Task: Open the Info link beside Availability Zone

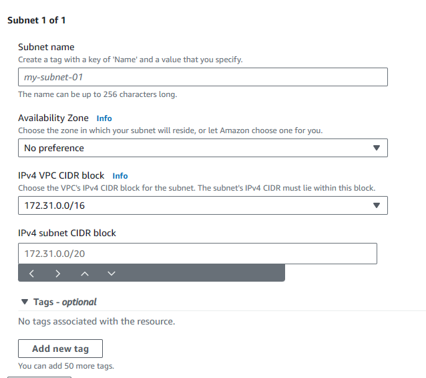Action: click(104, 118)
